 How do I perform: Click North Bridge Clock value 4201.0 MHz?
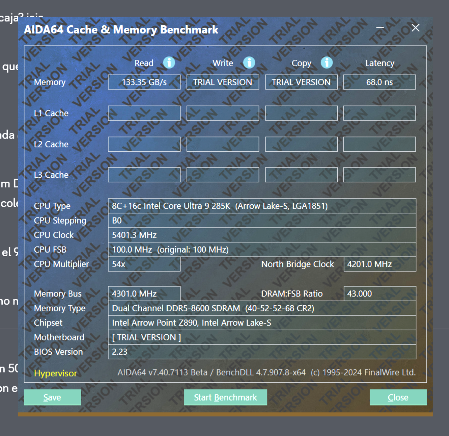coord(380,264)
